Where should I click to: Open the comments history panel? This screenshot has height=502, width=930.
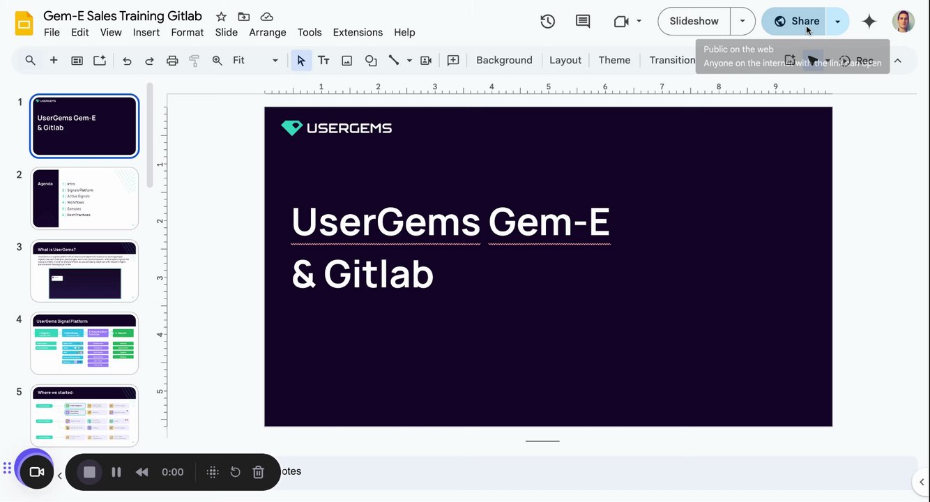[x=583, y=22]
